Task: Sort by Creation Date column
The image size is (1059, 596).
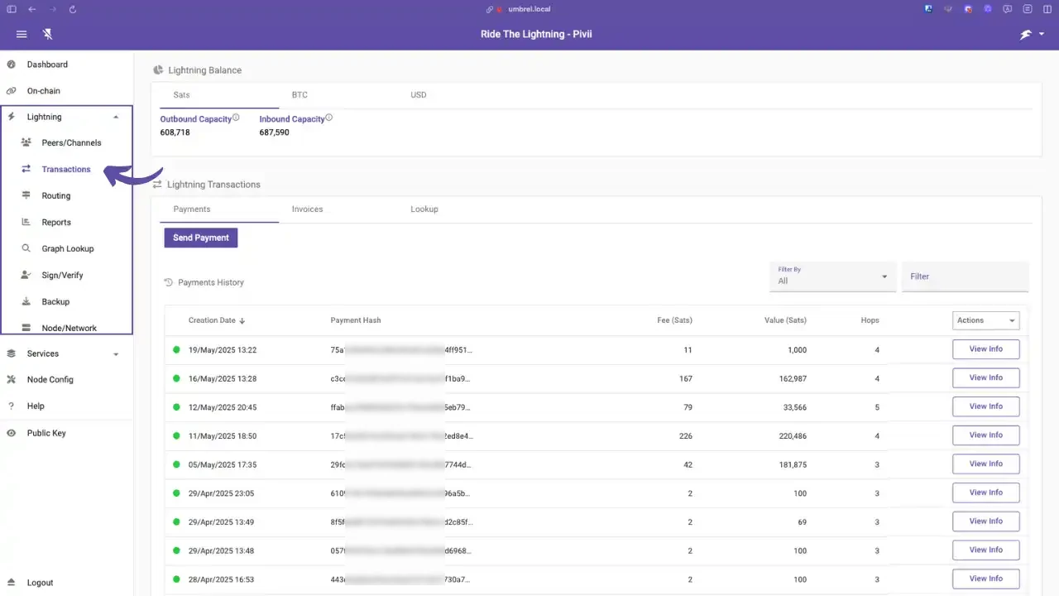Action: pos(217,320)
